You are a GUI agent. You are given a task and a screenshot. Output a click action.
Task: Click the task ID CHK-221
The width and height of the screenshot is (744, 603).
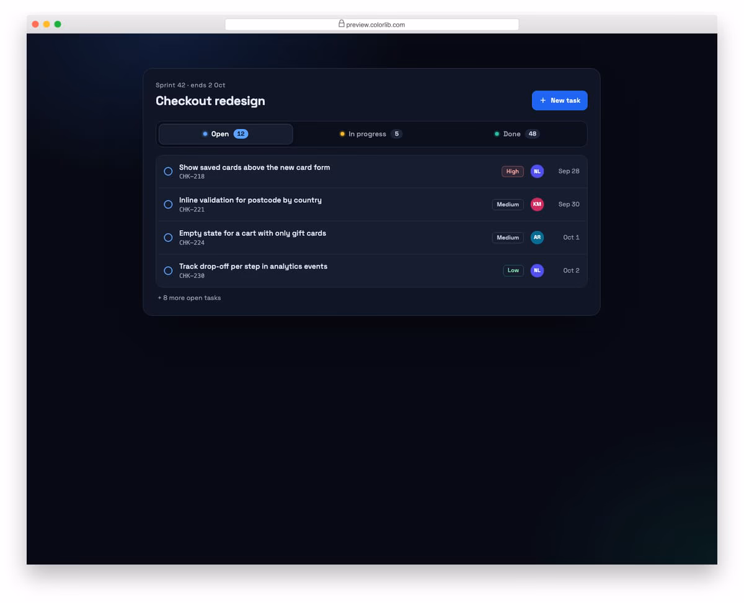click(192, 210)
